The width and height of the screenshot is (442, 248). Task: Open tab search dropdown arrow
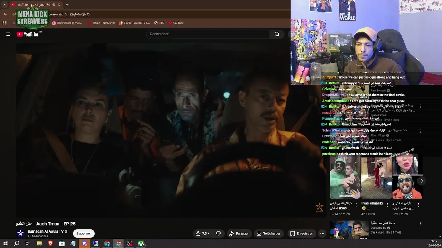tap(4, 5)
